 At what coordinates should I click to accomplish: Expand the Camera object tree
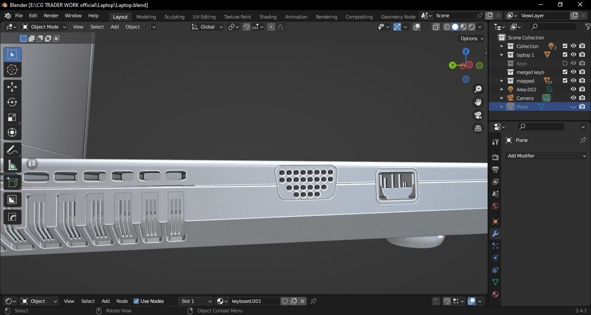tap(502, 98)
